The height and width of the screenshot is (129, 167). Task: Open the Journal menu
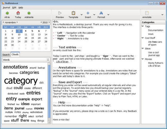[6, 7]
